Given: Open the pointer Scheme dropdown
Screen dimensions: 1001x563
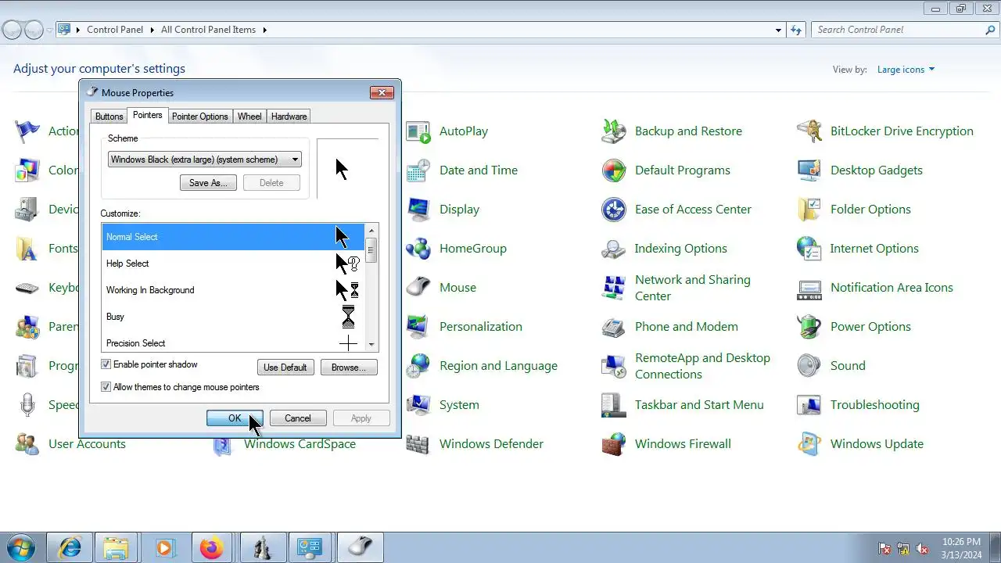Looking at the screenshot, I should (x=205, y=160).
